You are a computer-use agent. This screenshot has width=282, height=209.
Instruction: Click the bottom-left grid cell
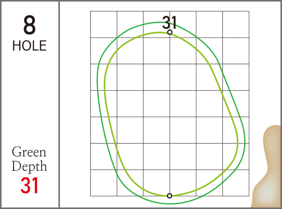(104, 183)
